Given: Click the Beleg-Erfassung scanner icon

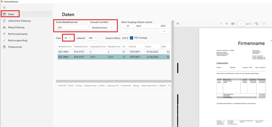Looking at the screenshot, I should coord(4,27).
